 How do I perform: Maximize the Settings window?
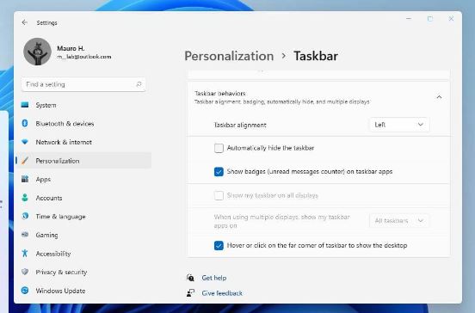pyautogui.click(x=430, y=19)
